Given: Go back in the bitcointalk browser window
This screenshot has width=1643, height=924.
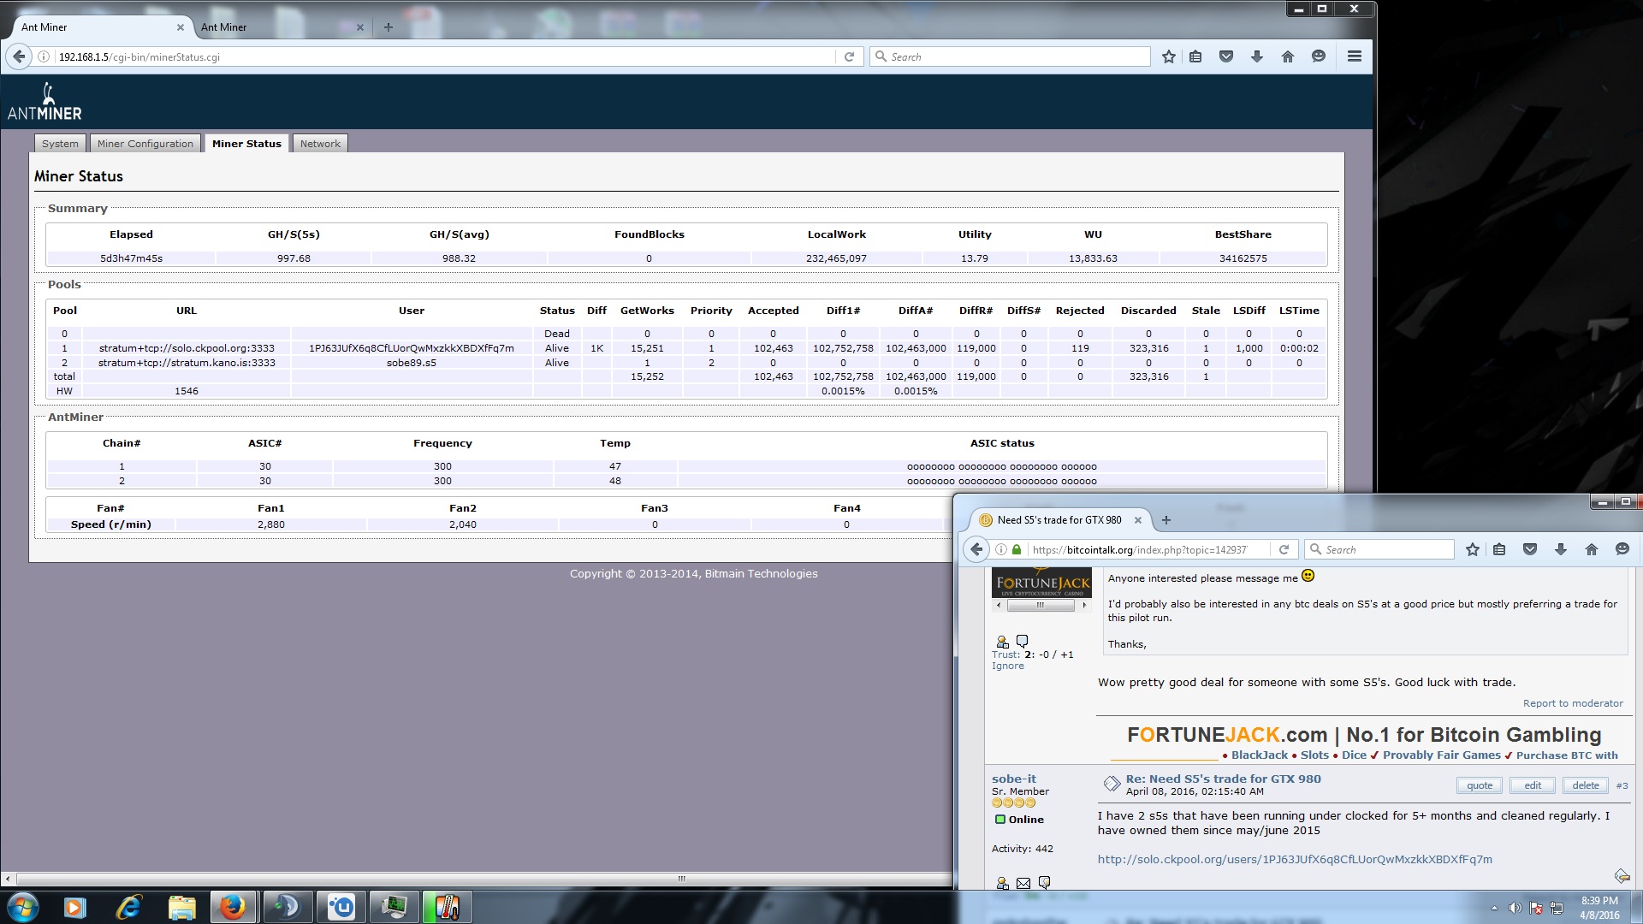Looking at the screenshot, I should (976, 549).
